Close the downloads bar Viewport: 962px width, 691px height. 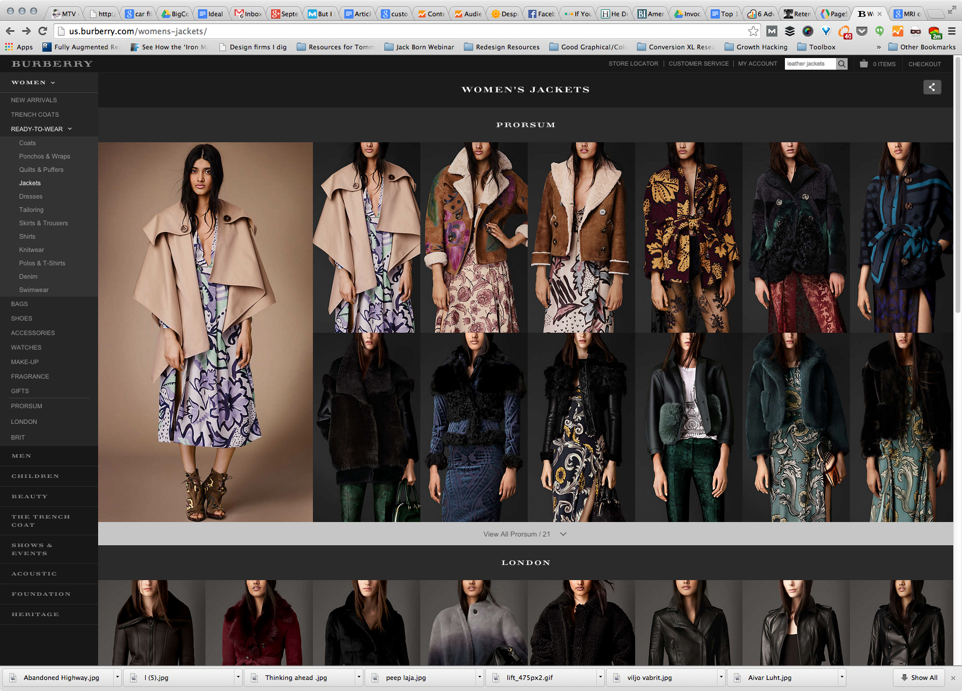[953, 678]
